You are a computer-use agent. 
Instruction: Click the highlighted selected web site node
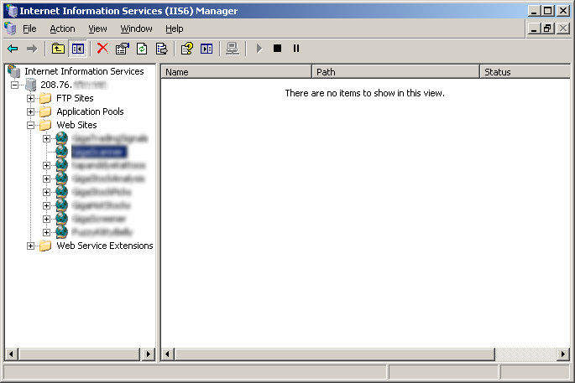coord(99,152)
